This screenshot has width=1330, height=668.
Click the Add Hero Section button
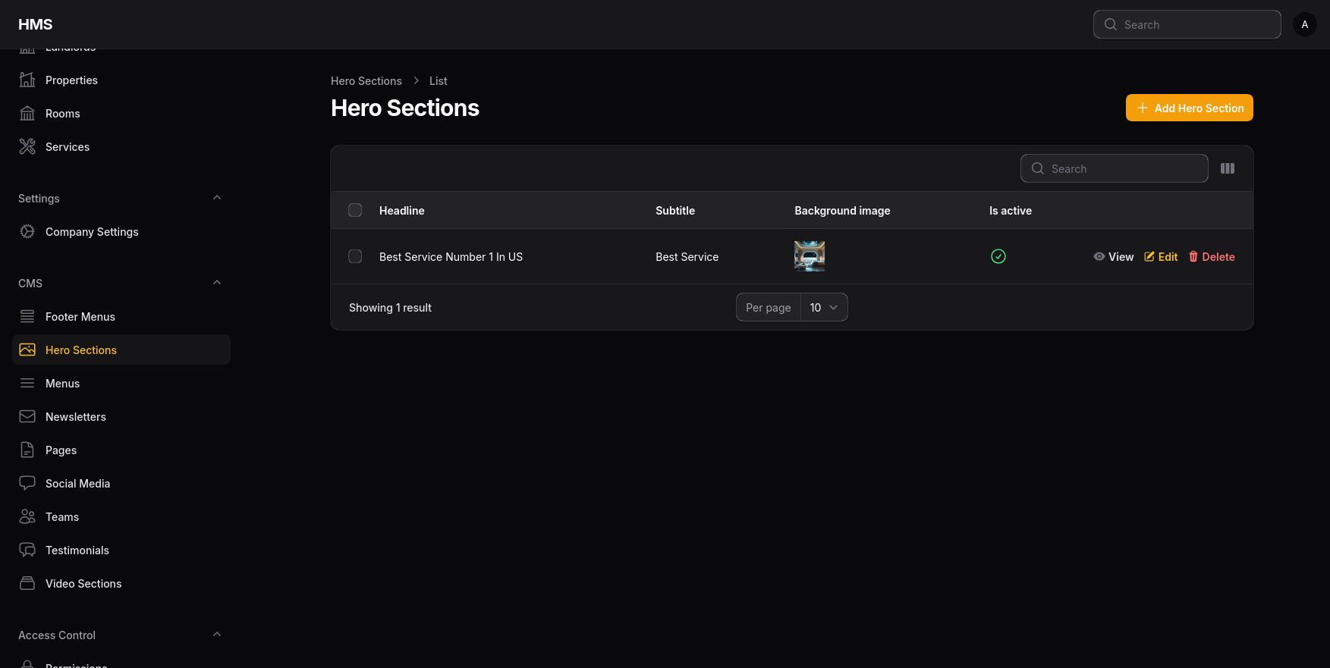tap(1189, 108)
